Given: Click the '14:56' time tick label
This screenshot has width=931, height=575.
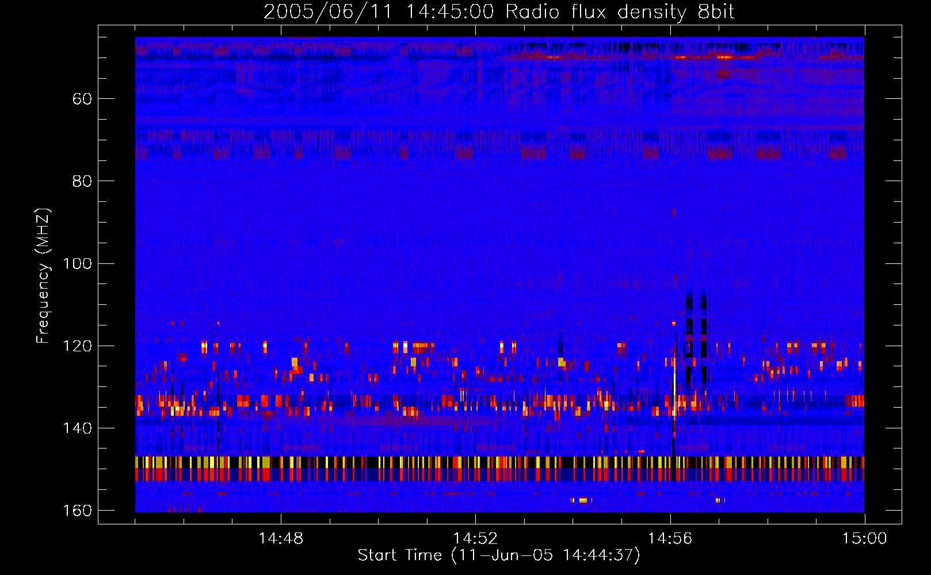Looking at the screenshot, I should pos(670,539).
